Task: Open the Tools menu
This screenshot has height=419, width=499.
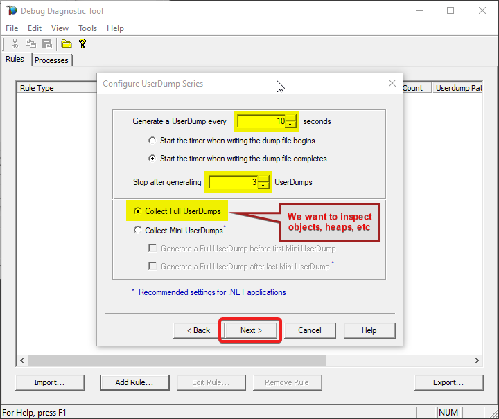Action: tap(87, 28)
